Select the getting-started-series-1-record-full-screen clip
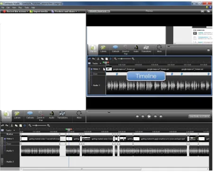 point(40,139)
